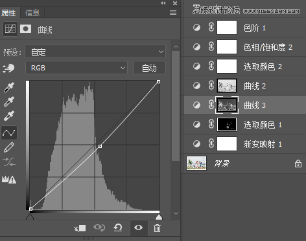
Task: Collapse the properties panel with double arrows
Action: (163, 3)
